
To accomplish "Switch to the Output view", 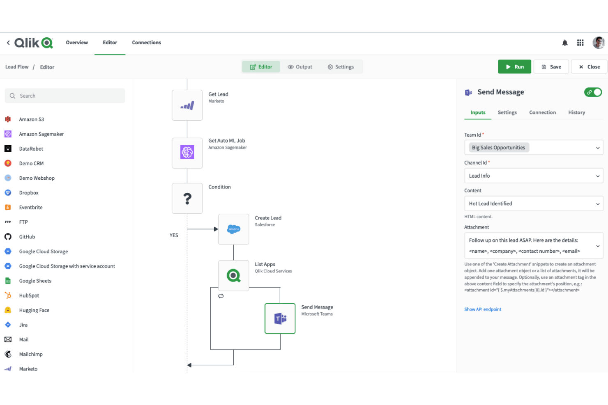I will [x=300, y=67].
